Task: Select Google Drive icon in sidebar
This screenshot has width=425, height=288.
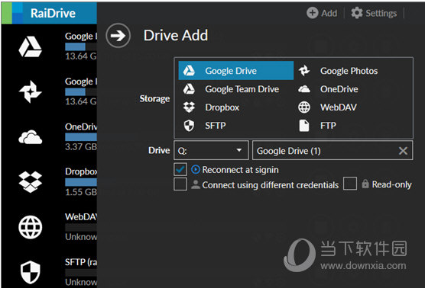Action: click(30, 46)
